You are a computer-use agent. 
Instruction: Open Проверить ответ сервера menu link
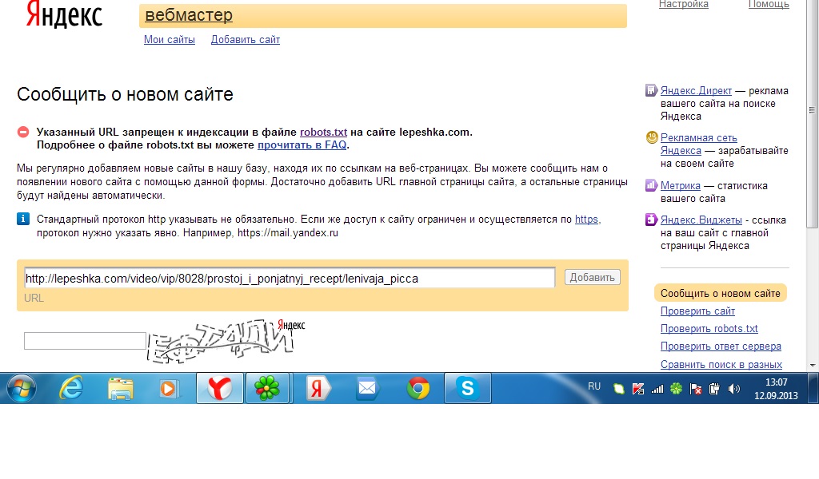point(721,346)
